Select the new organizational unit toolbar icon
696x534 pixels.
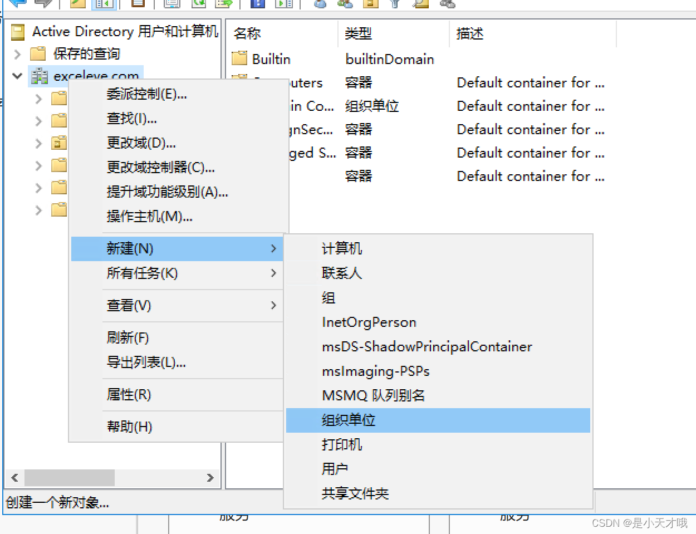(370, 4)
